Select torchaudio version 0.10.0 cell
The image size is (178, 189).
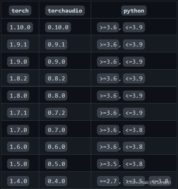(58, 27)
